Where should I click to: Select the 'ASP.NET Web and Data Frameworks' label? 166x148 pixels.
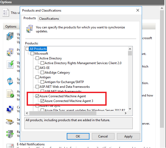click(x=65, y=87)
